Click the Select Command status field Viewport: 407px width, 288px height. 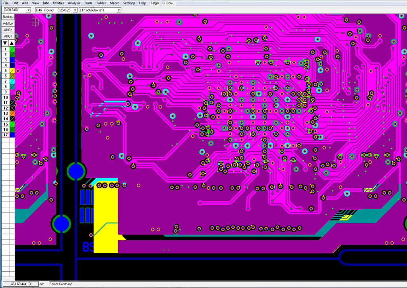[x=61, y=284]
